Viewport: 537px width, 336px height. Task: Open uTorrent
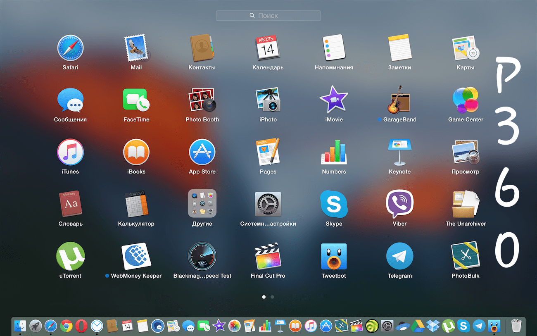click(x=70, y=255)
